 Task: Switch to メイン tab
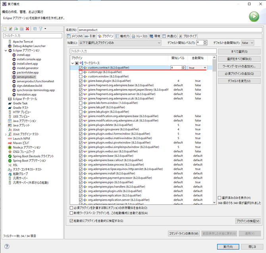[x=75, y=36]
